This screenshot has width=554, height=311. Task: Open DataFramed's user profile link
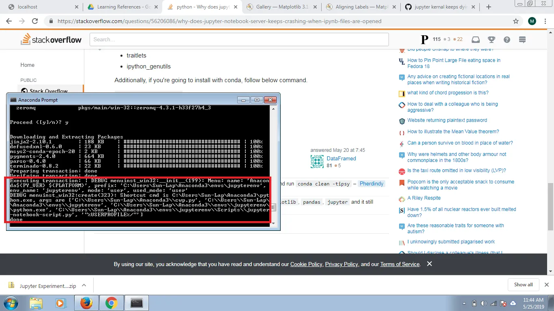(341, 158)
